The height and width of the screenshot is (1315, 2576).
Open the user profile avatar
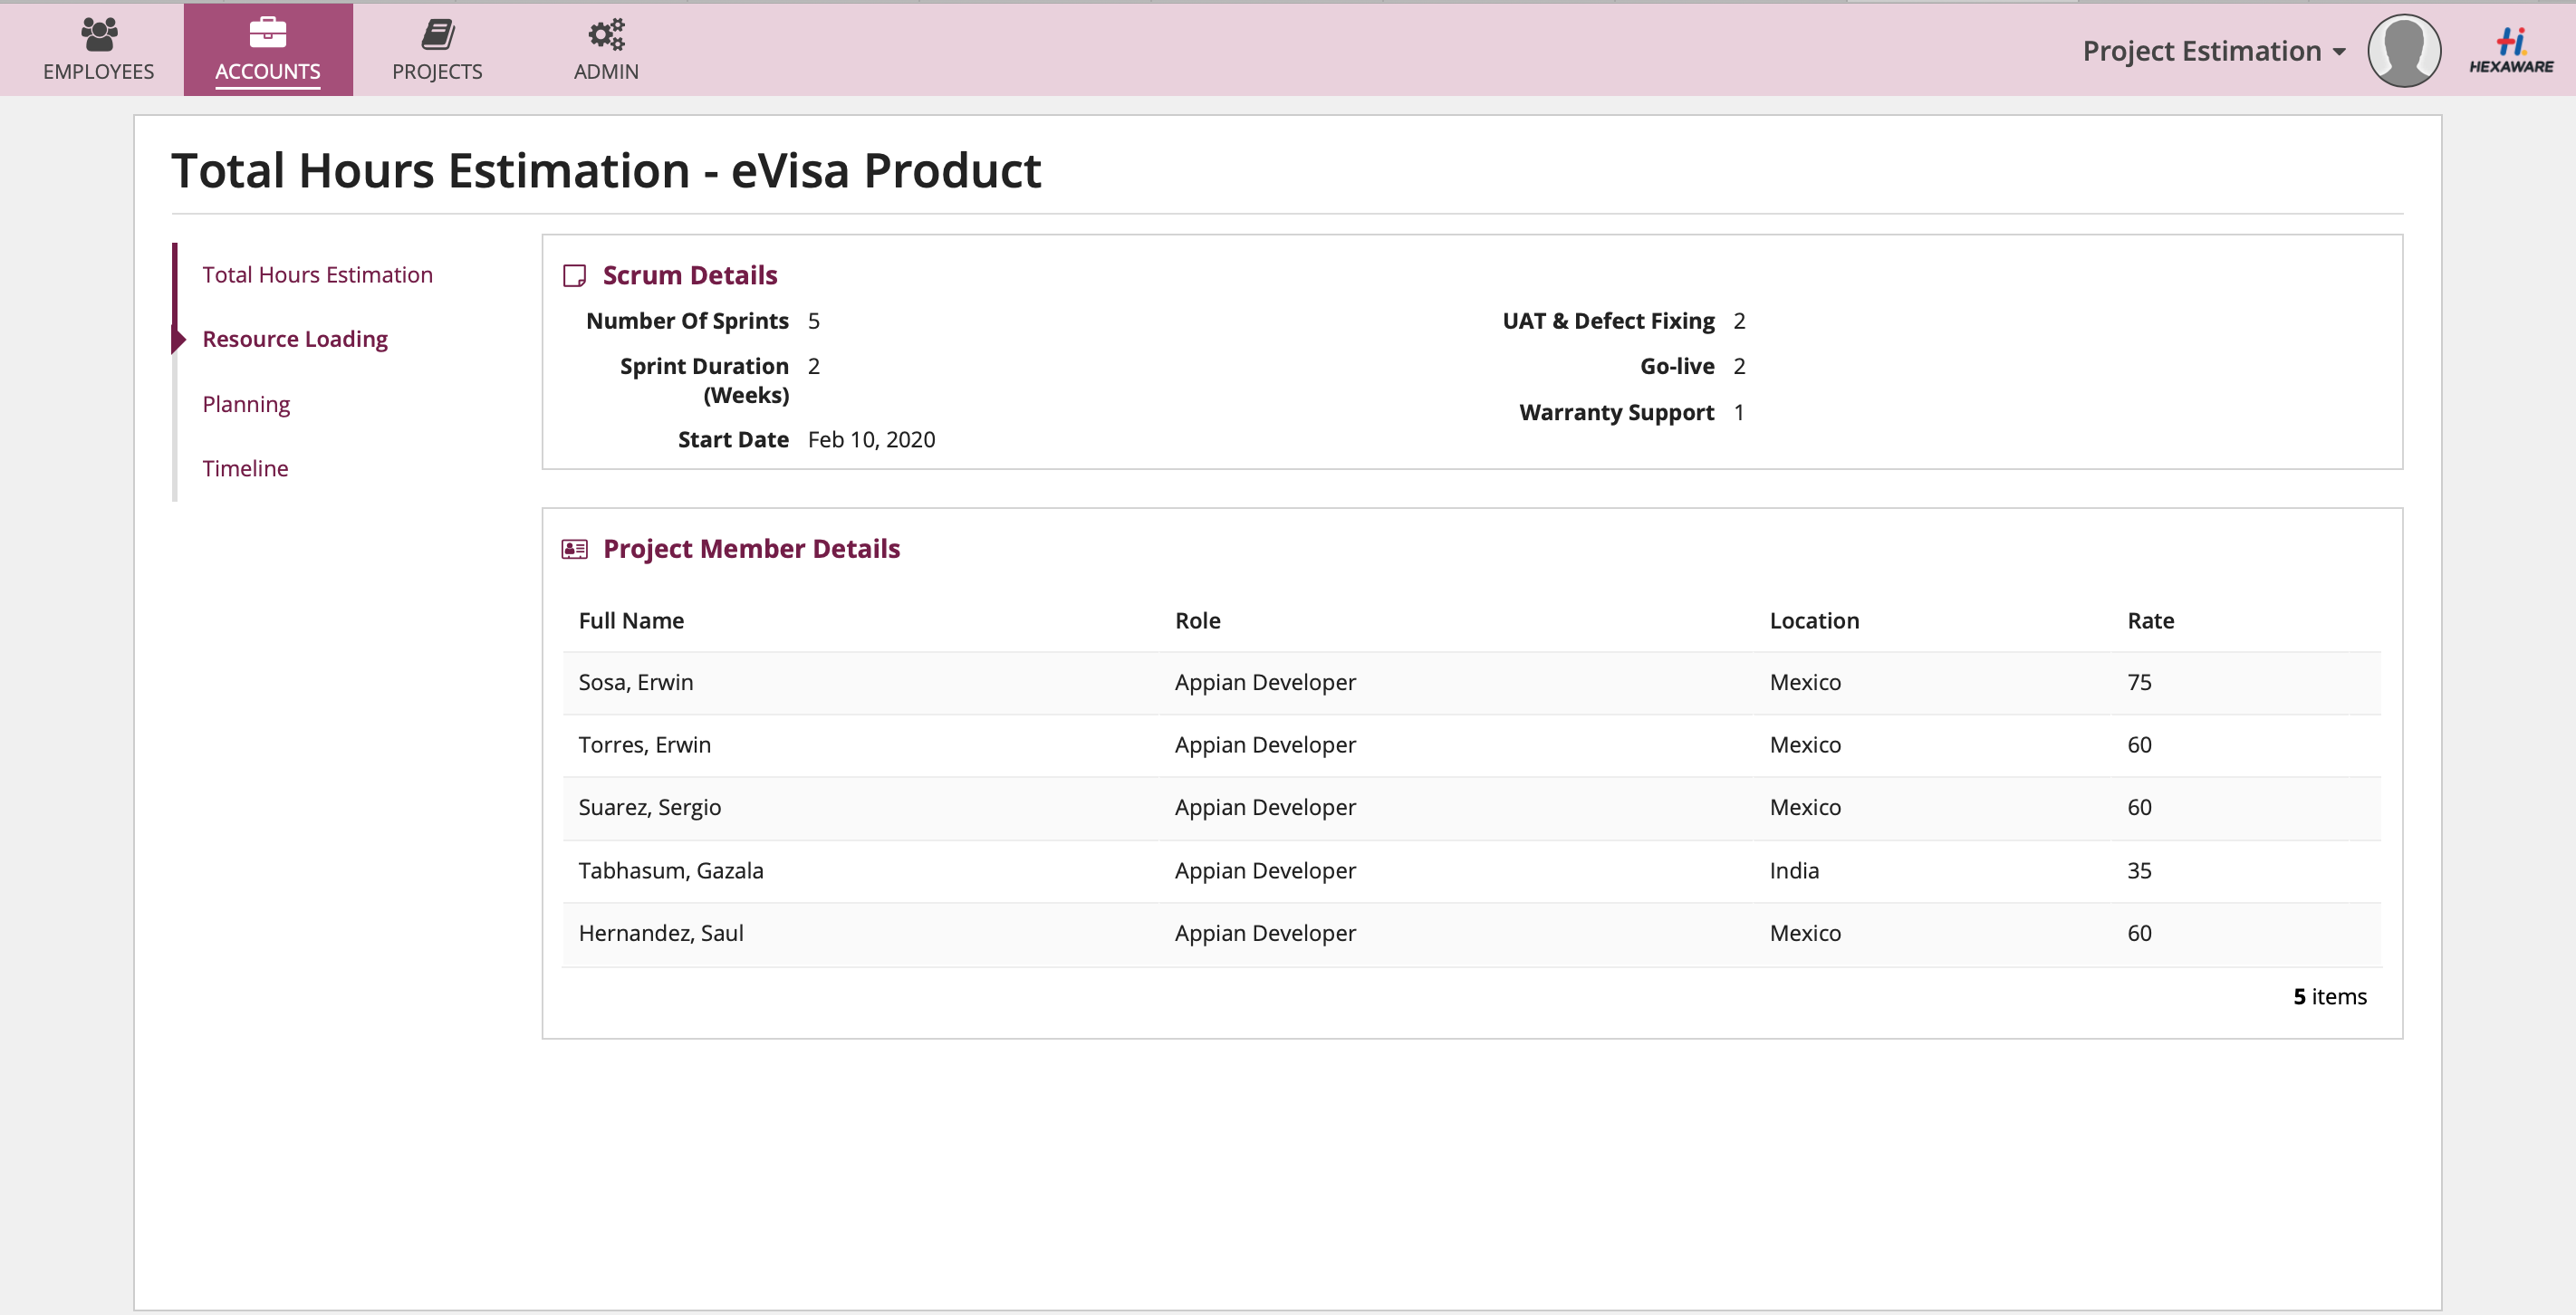(x=2403, y=50)
